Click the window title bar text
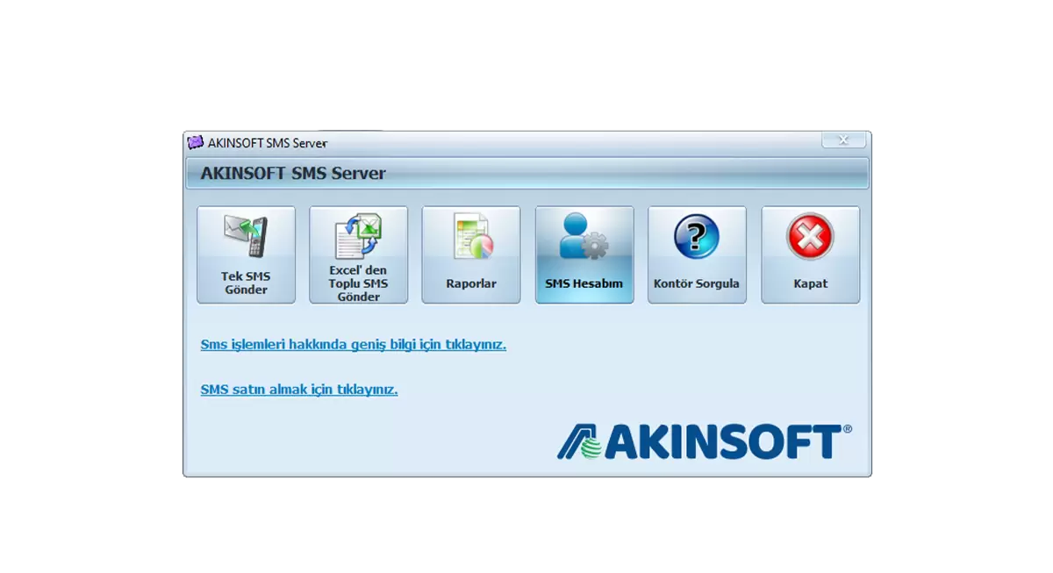 [268, 142]
